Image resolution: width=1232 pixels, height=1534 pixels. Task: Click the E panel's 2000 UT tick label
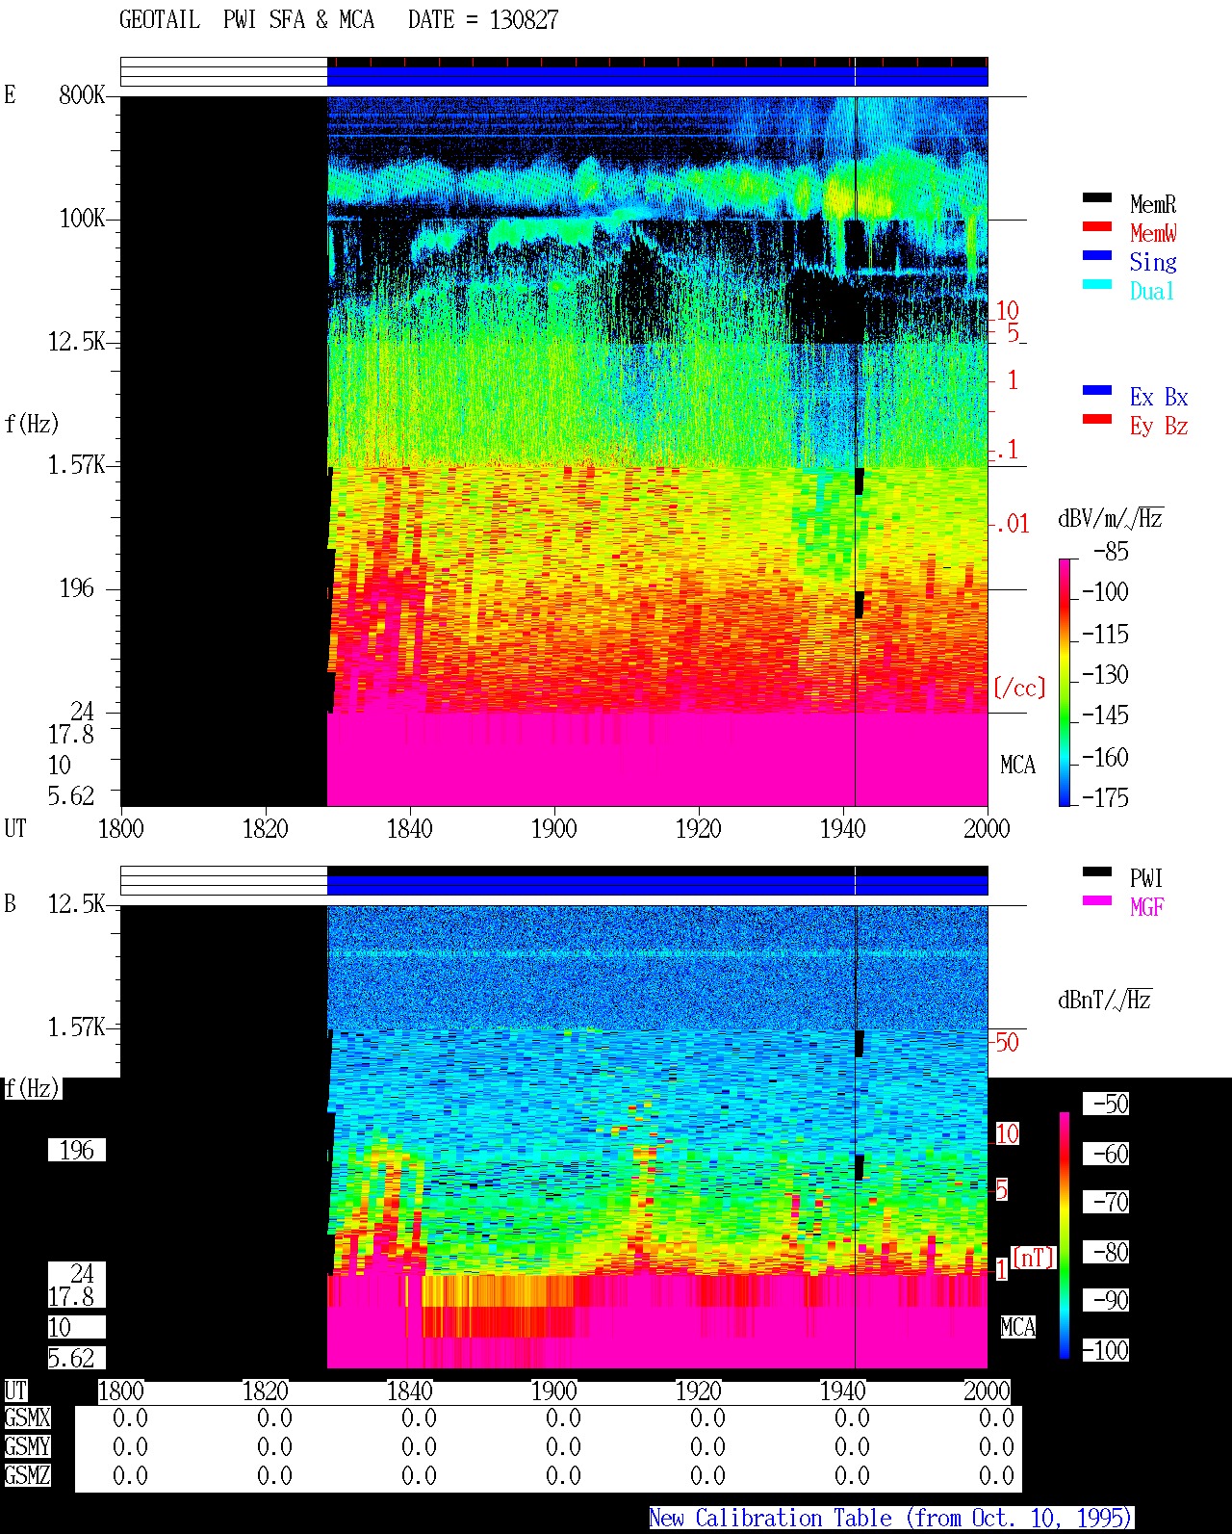coord(987,828)
